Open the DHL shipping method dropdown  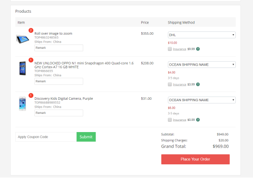(x=202, y=35)
